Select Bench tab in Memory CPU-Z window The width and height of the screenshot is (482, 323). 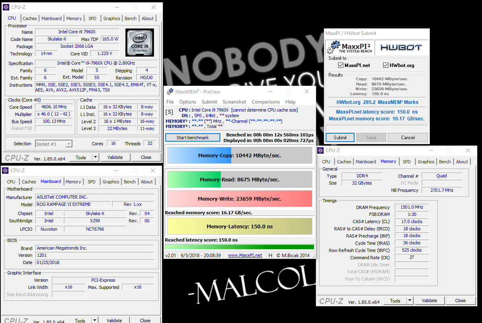(x=445, y=162)
